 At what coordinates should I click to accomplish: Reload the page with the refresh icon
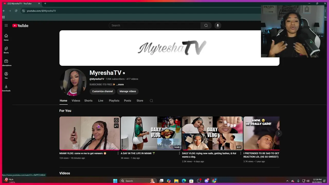[16, 11]
